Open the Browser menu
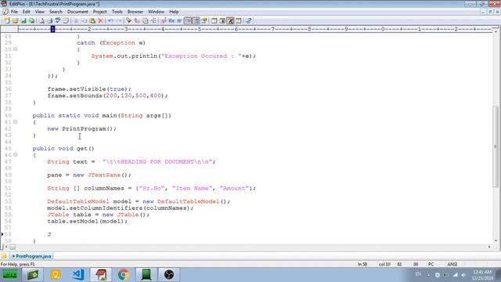501x282 pixels. 135,12
